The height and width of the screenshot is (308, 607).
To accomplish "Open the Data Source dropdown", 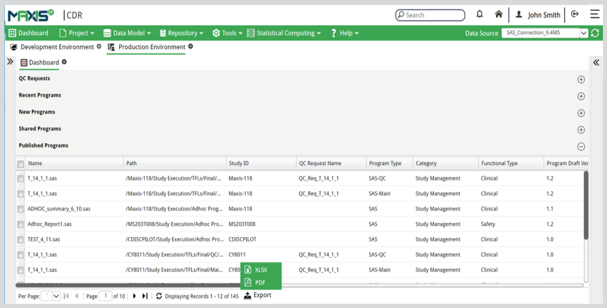I will pos(584,33).
